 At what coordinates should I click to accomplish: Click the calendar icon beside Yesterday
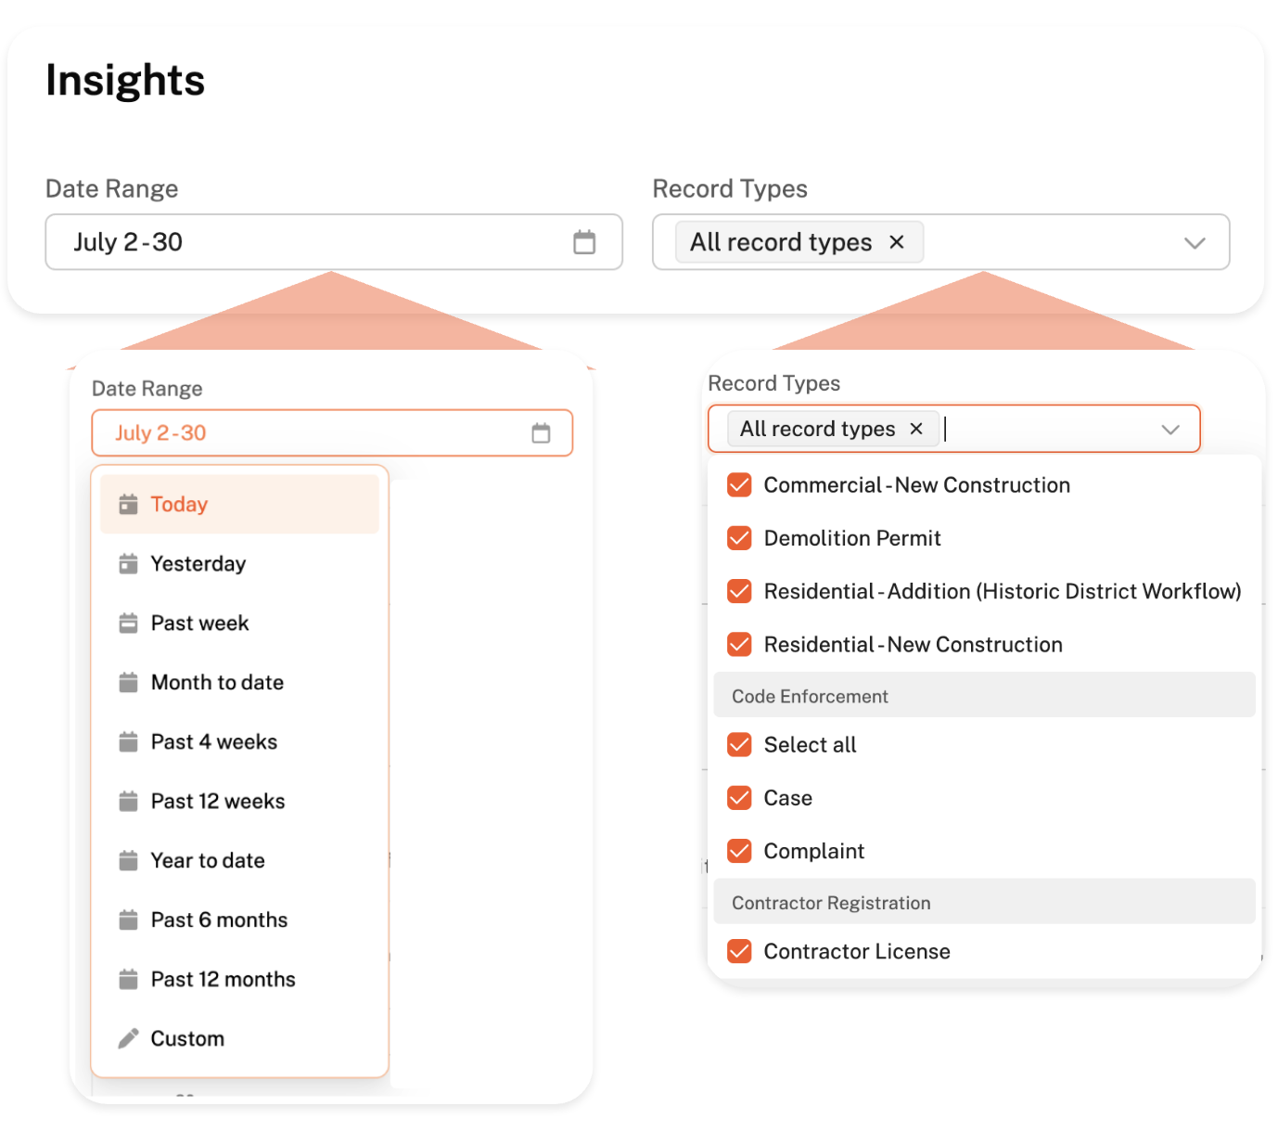tap(128, 564)
